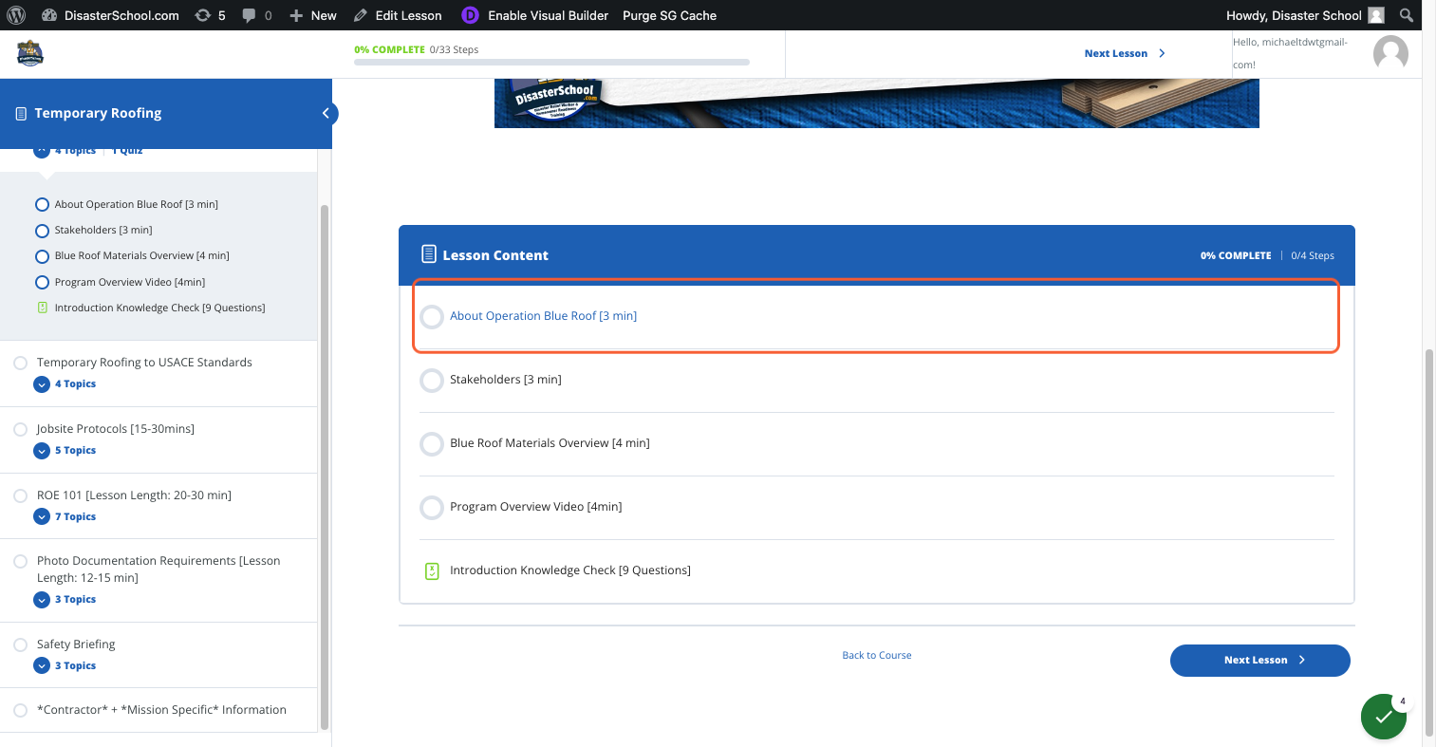Screen dimensions: 1436x747
Task: Click the sidebar quiz icon for Introduction Knowledge Check
Action: (x=42, y=308)
